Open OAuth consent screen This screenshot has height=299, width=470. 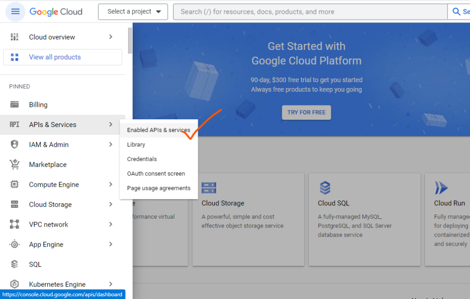point(158,173)
